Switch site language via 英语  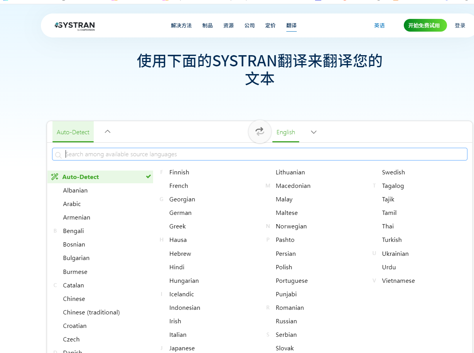tap(380, 25)
